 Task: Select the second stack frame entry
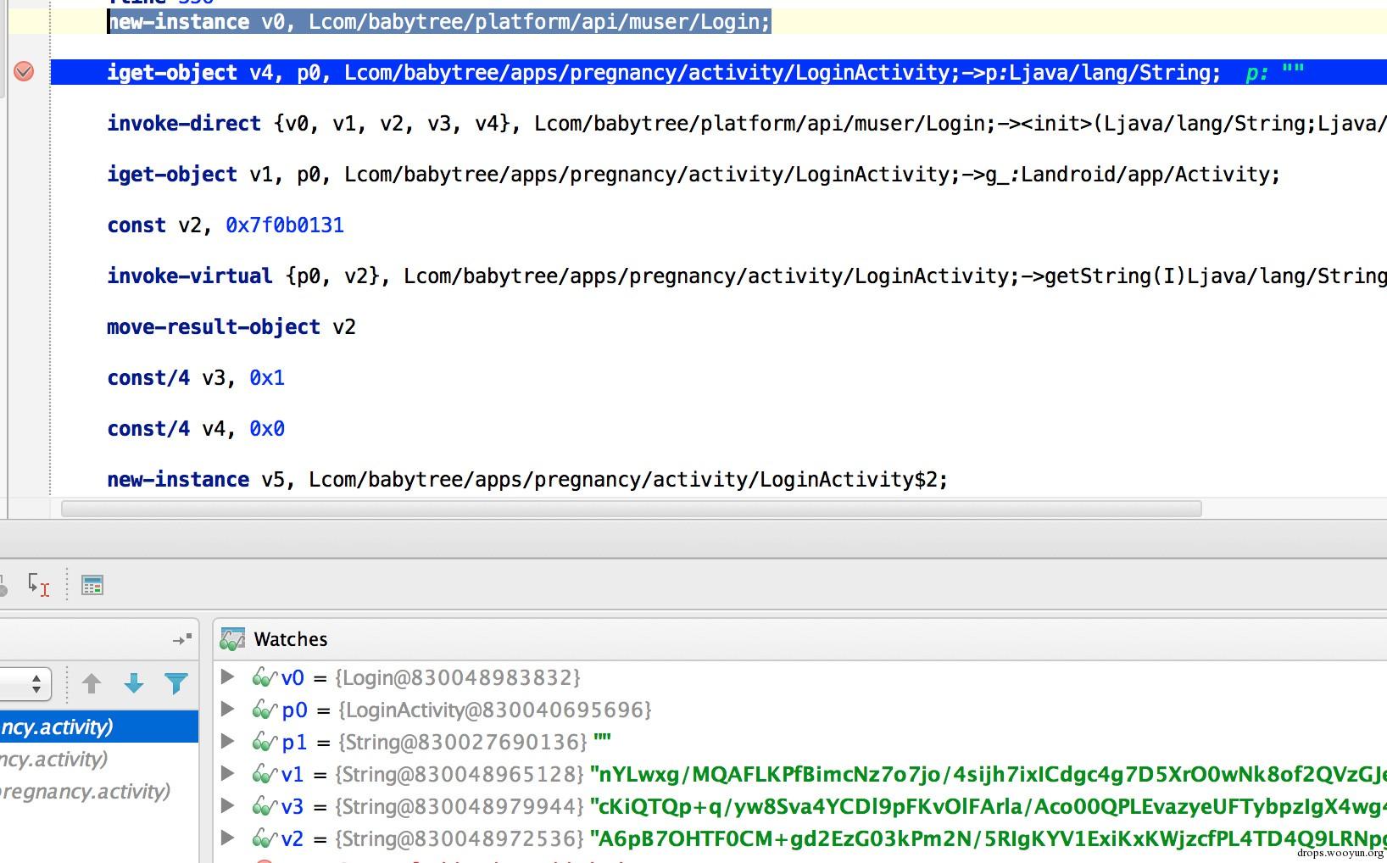[99, 759]
